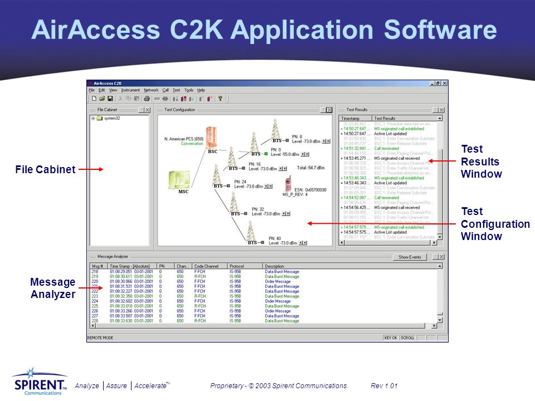Click the Paste clipboard toolbar icon
The image size is (535, 401).
pos(137,99)
